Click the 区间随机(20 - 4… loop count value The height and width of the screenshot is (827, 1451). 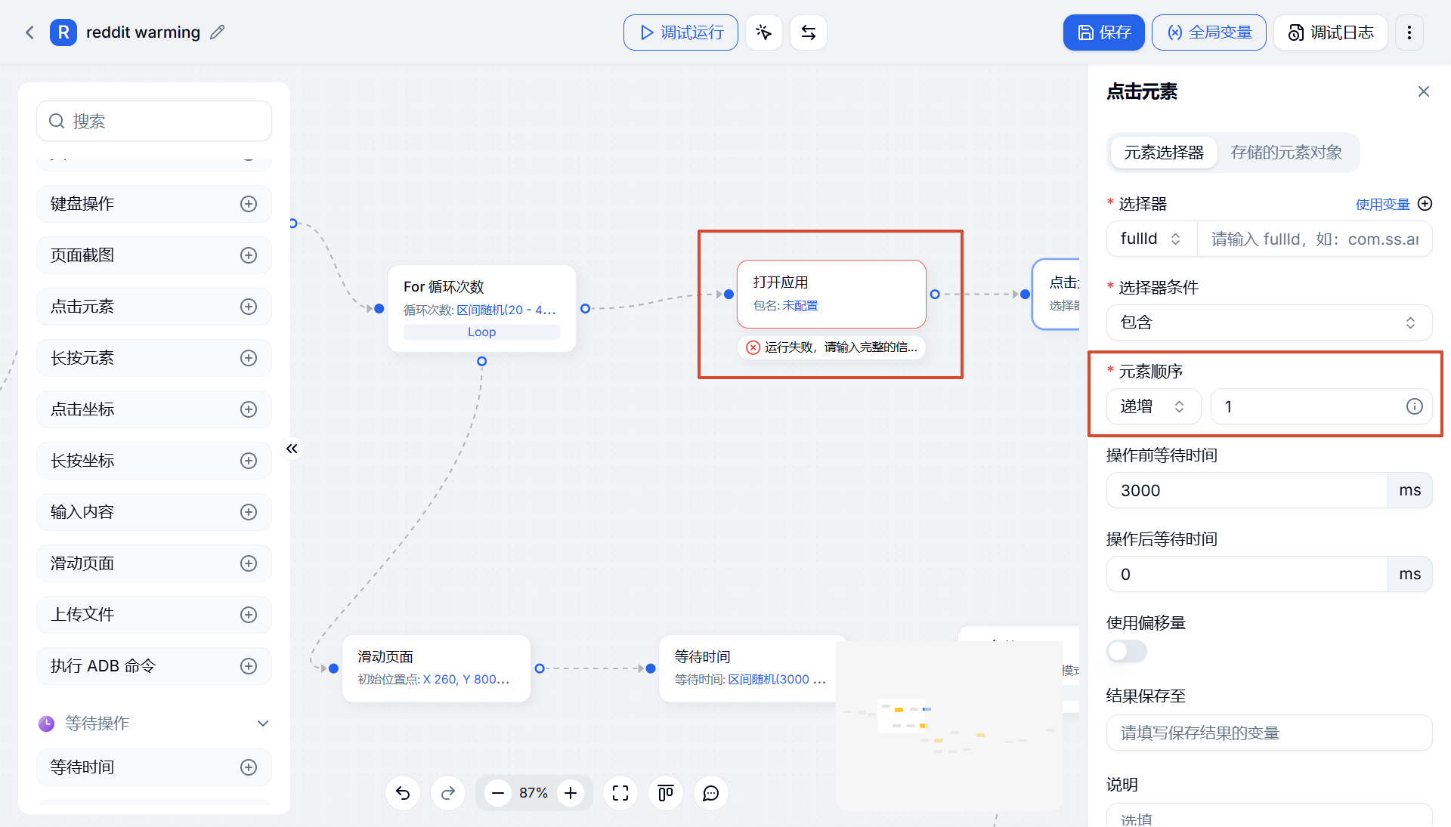click(506, 310)
